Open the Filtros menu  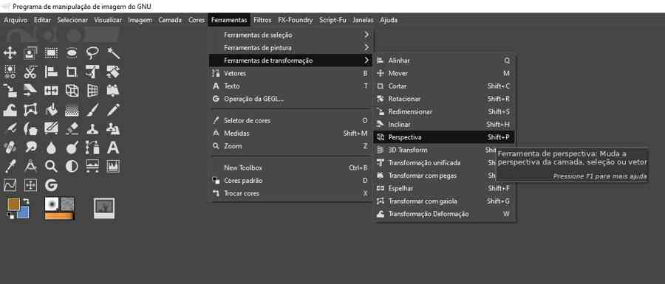[262, 20]
